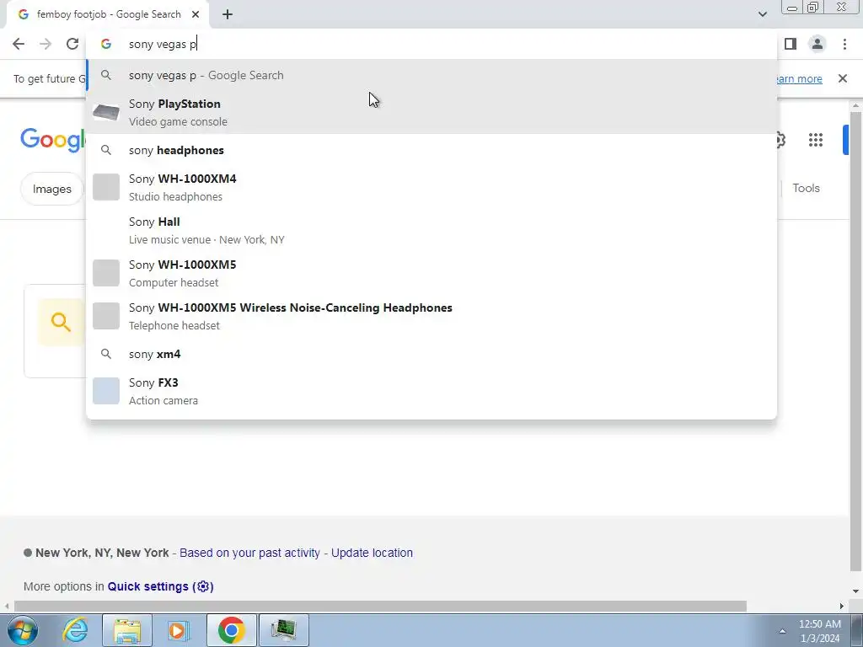Open Windows Media Player from taskbar
The height and width of the screenshot is (647, 863).
click(x=177, y=630)
